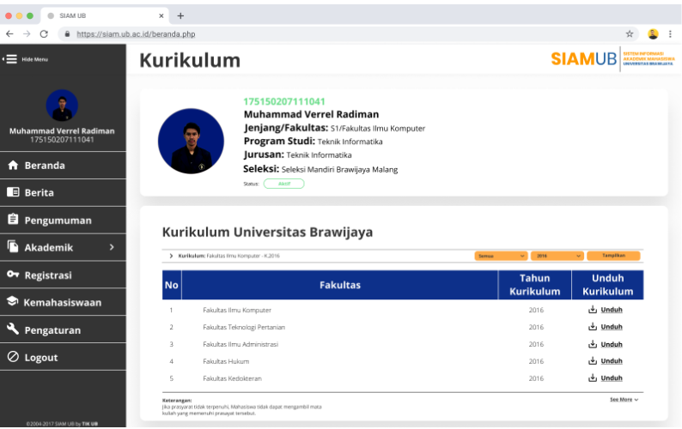The image size is (682, 429).
Task: Expand the list with See More
Action: pos(624,400)
